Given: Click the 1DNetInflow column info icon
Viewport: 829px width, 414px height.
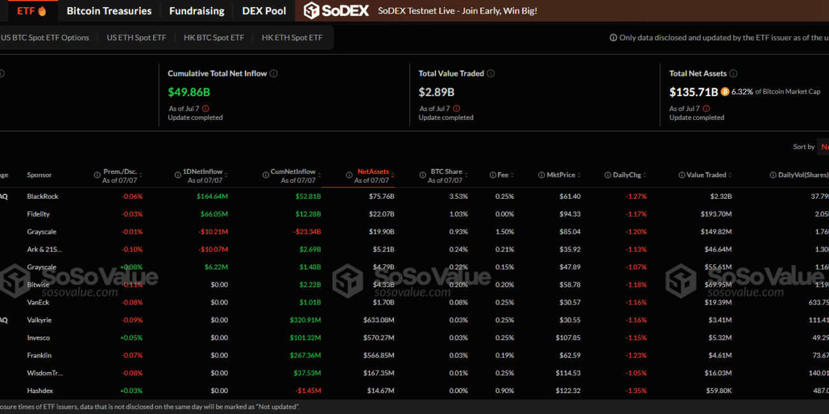Looking at the screenshot, I should tap(178, 175).
